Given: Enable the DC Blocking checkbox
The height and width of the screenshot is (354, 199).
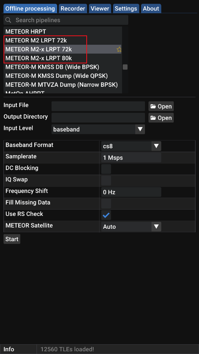Looking at the screenshot, I should click(x=106, y=169).
